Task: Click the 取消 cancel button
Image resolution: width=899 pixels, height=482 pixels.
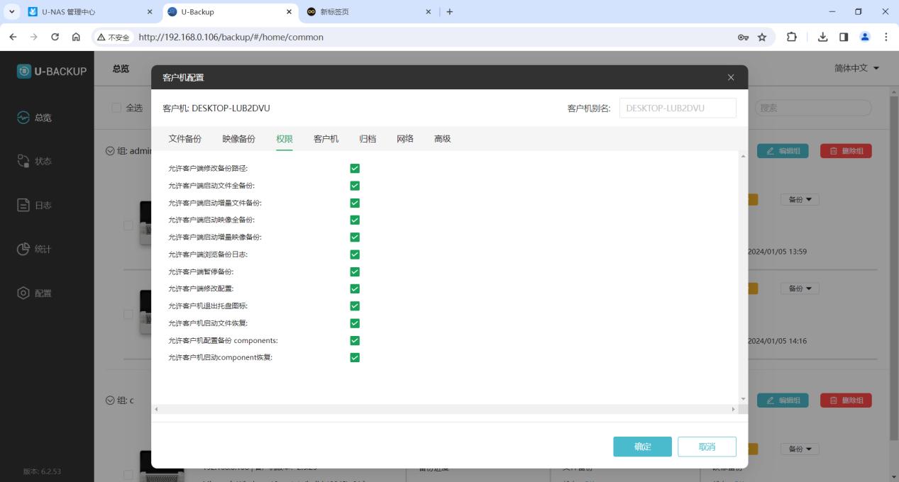Action: (707, 447)
